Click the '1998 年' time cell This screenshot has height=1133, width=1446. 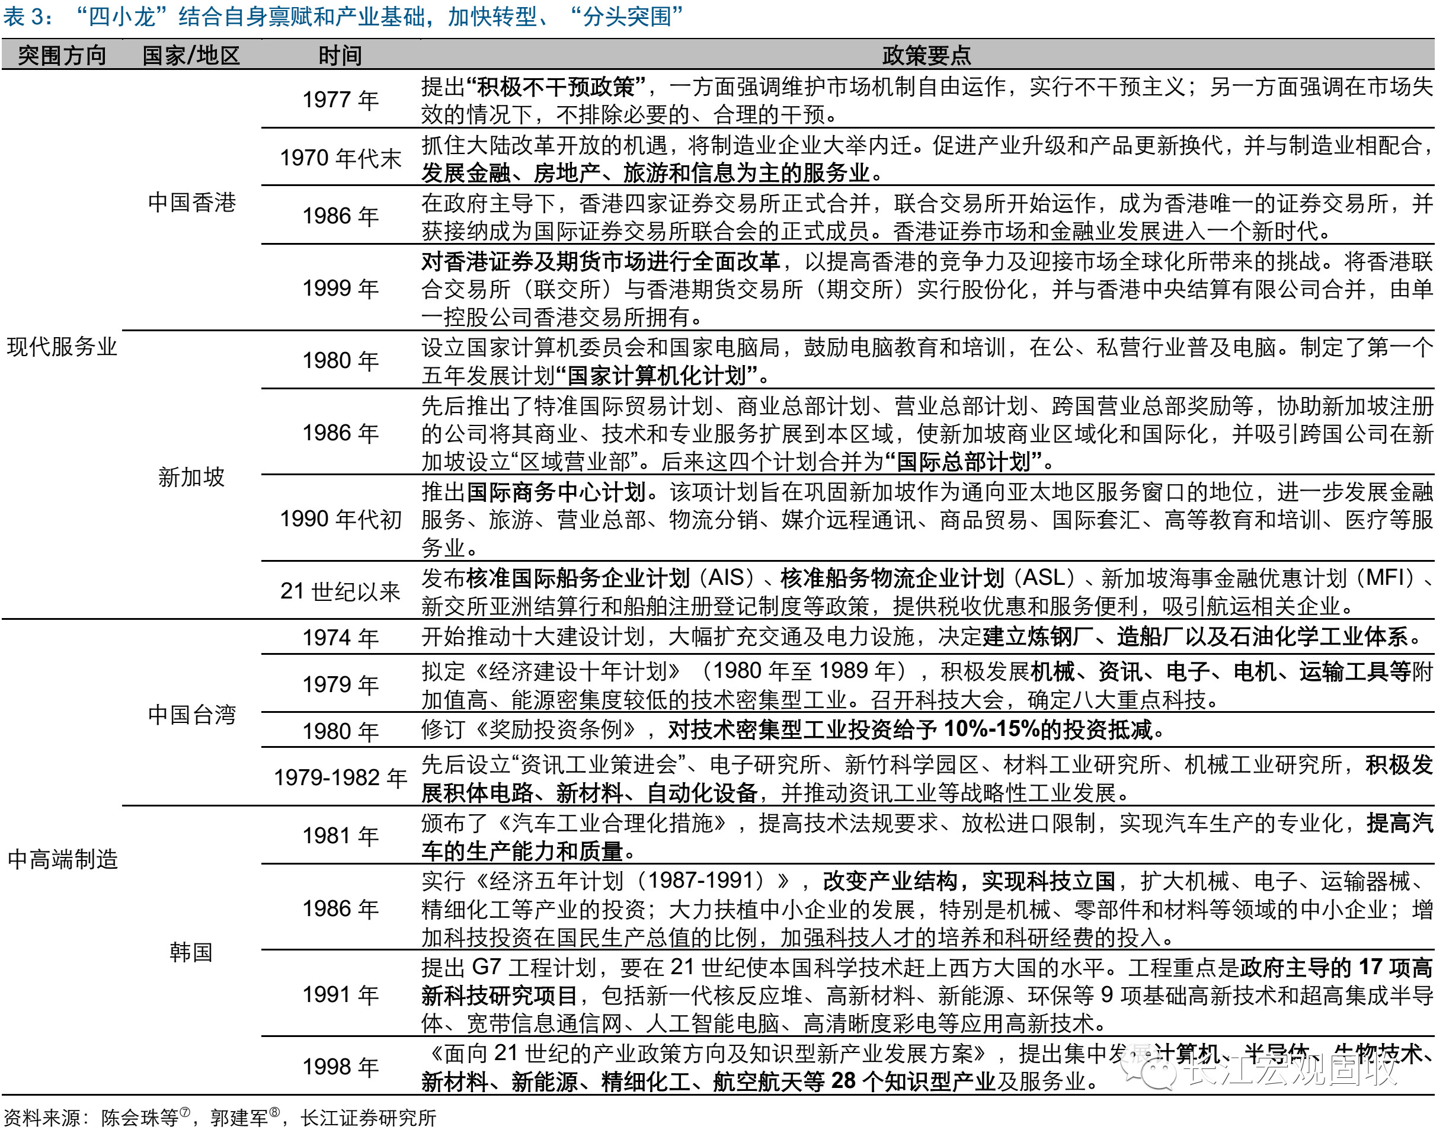pos(340,1067)
